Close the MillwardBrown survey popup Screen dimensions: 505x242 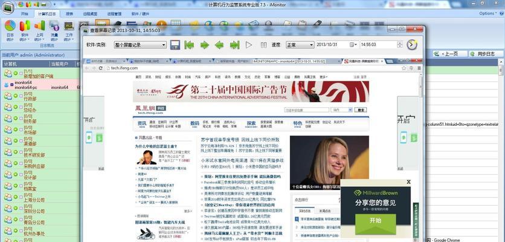[x=408, y=182]
